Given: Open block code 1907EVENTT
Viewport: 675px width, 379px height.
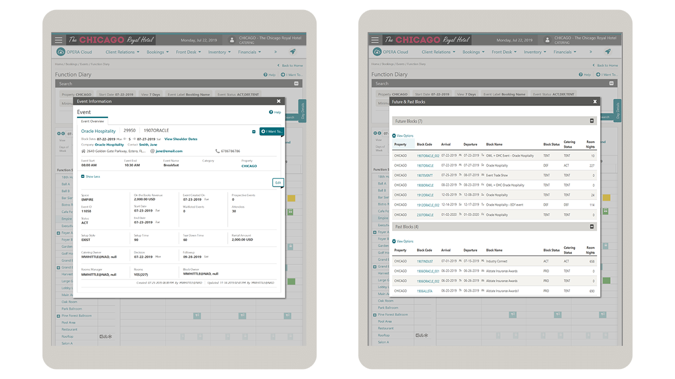Looking at the screenshot, I should click(425, 175).
